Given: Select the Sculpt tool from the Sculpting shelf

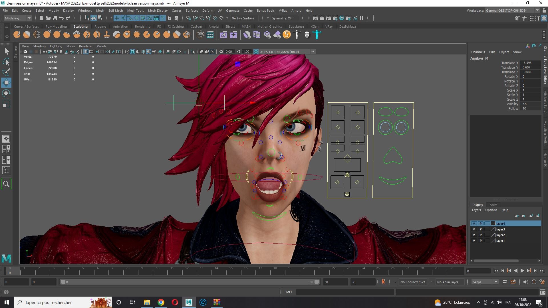Looking at the screenshot, I should 17,35.
